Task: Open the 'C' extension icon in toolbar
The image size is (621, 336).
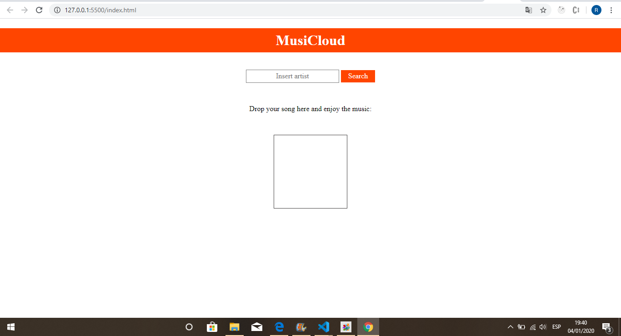Action: pos(576,10)
